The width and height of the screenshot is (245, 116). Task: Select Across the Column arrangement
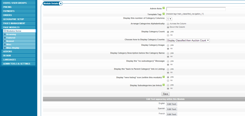[x=168, y=24]
